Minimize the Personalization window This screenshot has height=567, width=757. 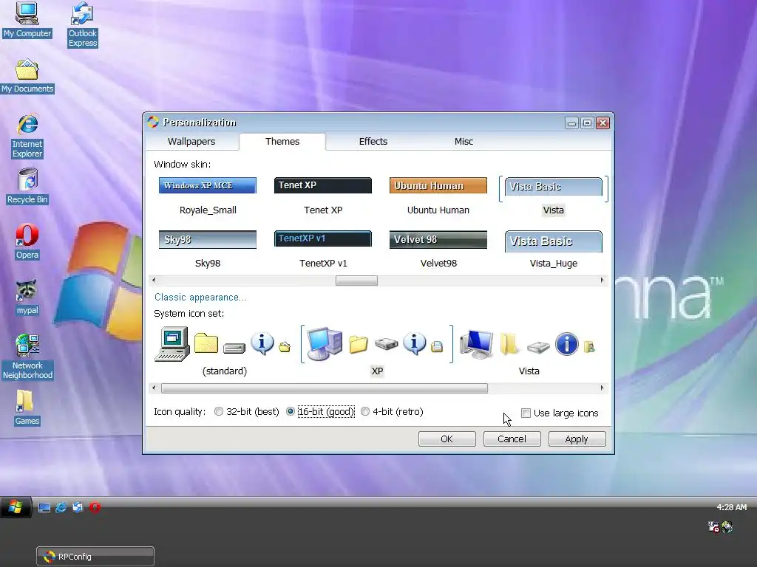coord(571,123)
